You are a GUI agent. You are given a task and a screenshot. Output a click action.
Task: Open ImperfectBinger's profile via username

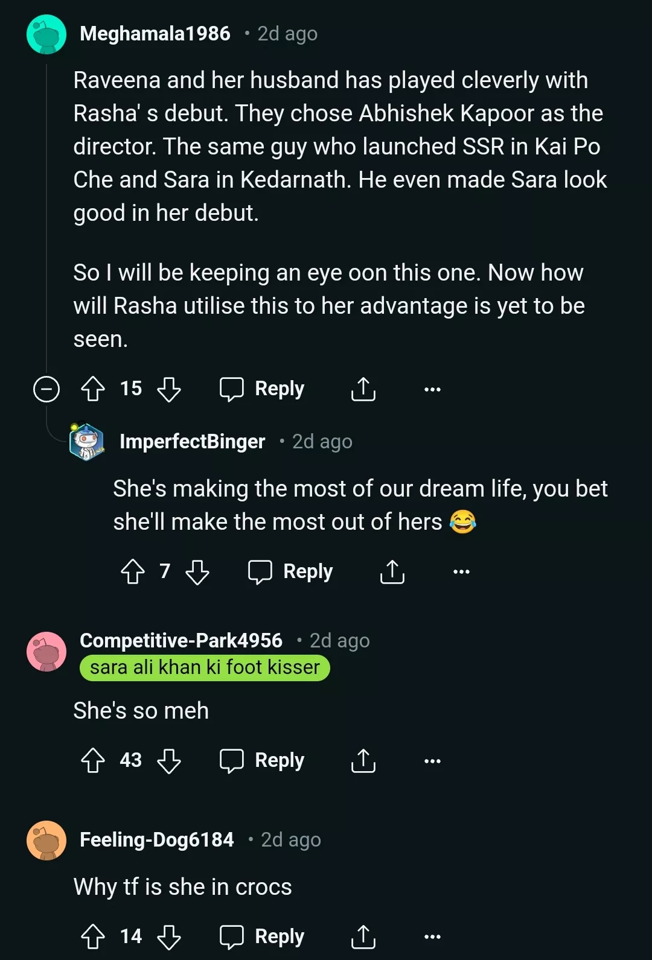pyautogui.click(x=193, y=442)
